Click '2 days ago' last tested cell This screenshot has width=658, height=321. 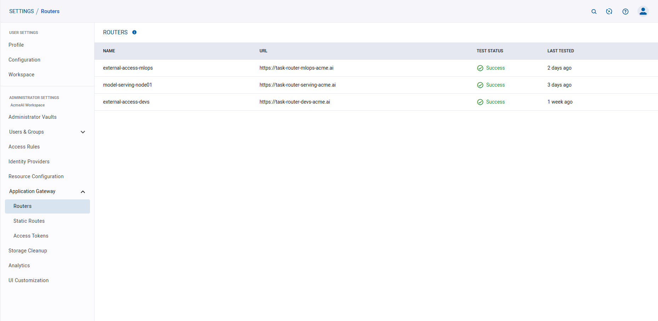[x=560, y=68]
